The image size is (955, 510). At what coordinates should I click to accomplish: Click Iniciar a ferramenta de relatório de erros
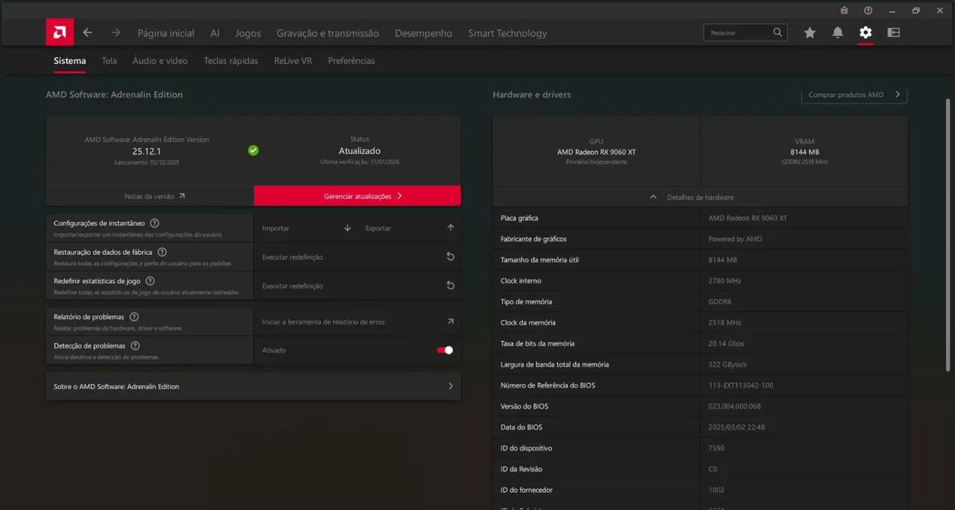coord(357,321)
